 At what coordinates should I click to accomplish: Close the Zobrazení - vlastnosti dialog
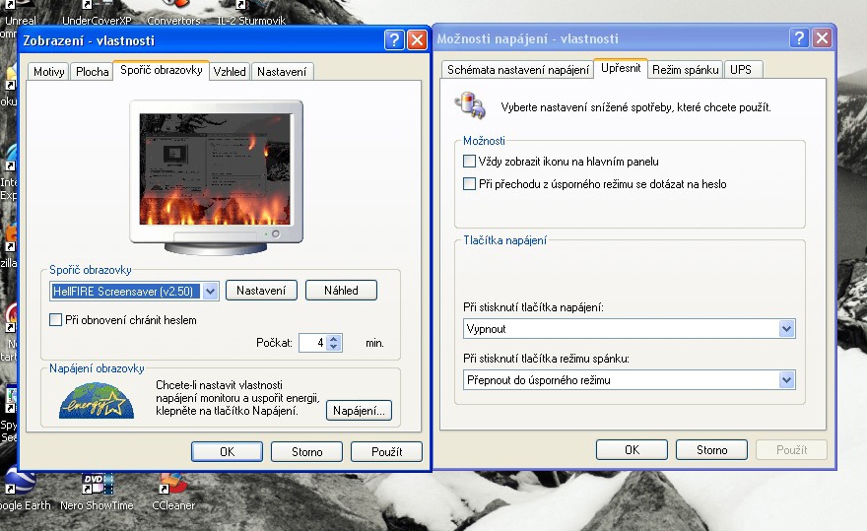417,39
